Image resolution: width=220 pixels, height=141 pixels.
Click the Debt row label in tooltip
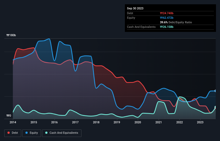(130, 13)
